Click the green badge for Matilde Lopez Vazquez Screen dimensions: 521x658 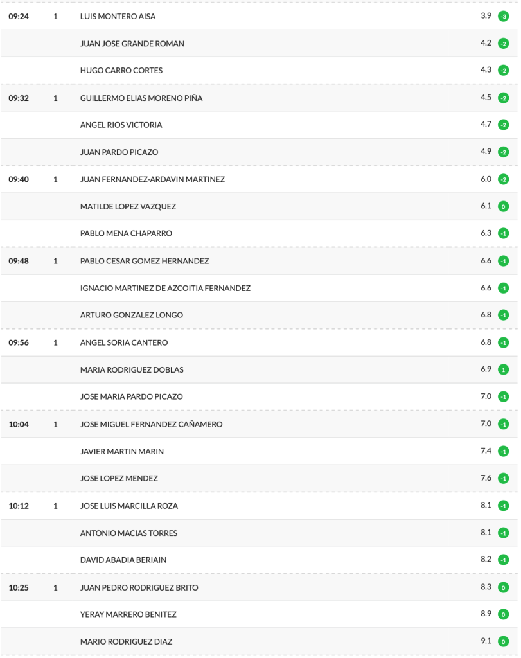pyautogui.click(x=503, y=207)
